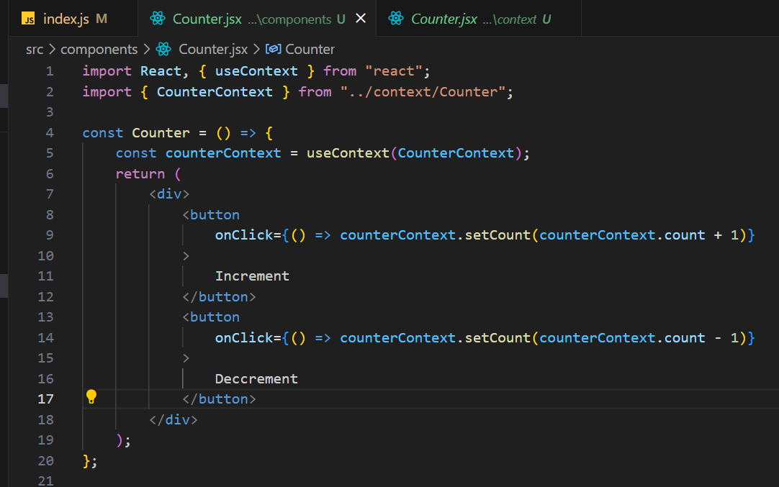Click onClick attribute on line 9
This screenshot has height=487, width=779.
(244, 235)
